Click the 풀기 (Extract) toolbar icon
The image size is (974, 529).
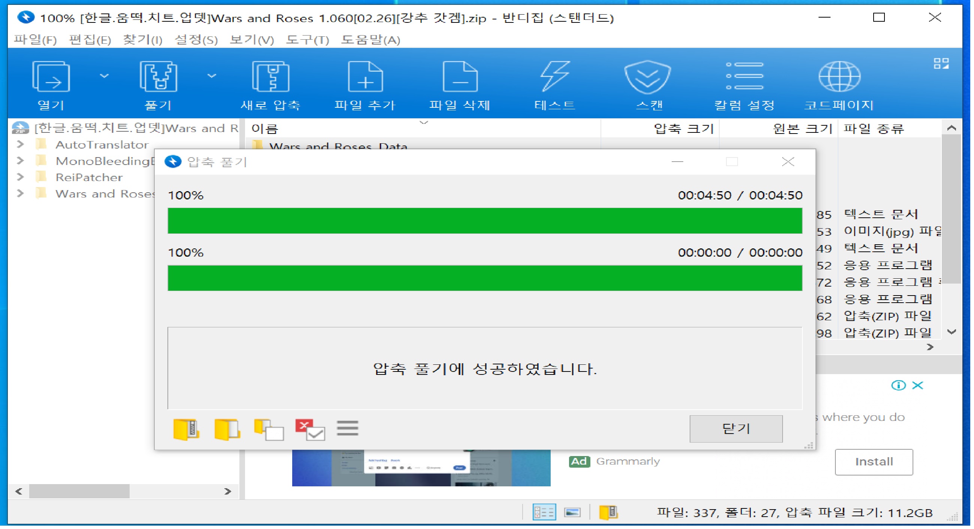click(158, 77)
